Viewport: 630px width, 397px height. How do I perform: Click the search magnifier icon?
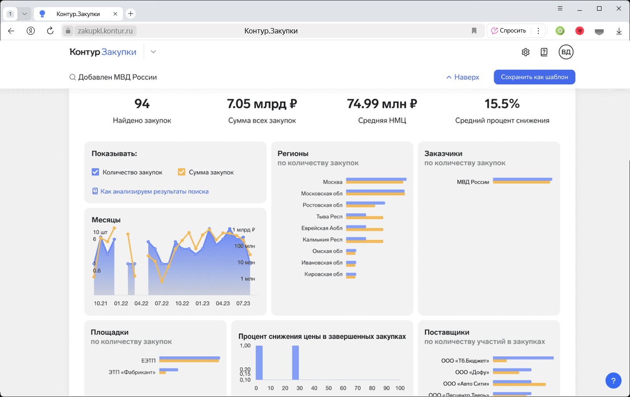[73, 77]
